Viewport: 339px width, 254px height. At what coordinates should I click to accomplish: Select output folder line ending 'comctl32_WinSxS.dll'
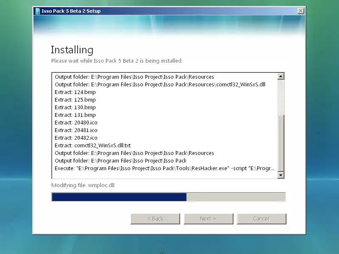tap(160, 85)
